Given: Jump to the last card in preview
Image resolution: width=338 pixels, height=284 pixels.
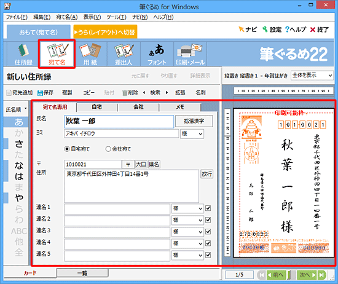Looking at the screenshot, I should coord(321,275).
